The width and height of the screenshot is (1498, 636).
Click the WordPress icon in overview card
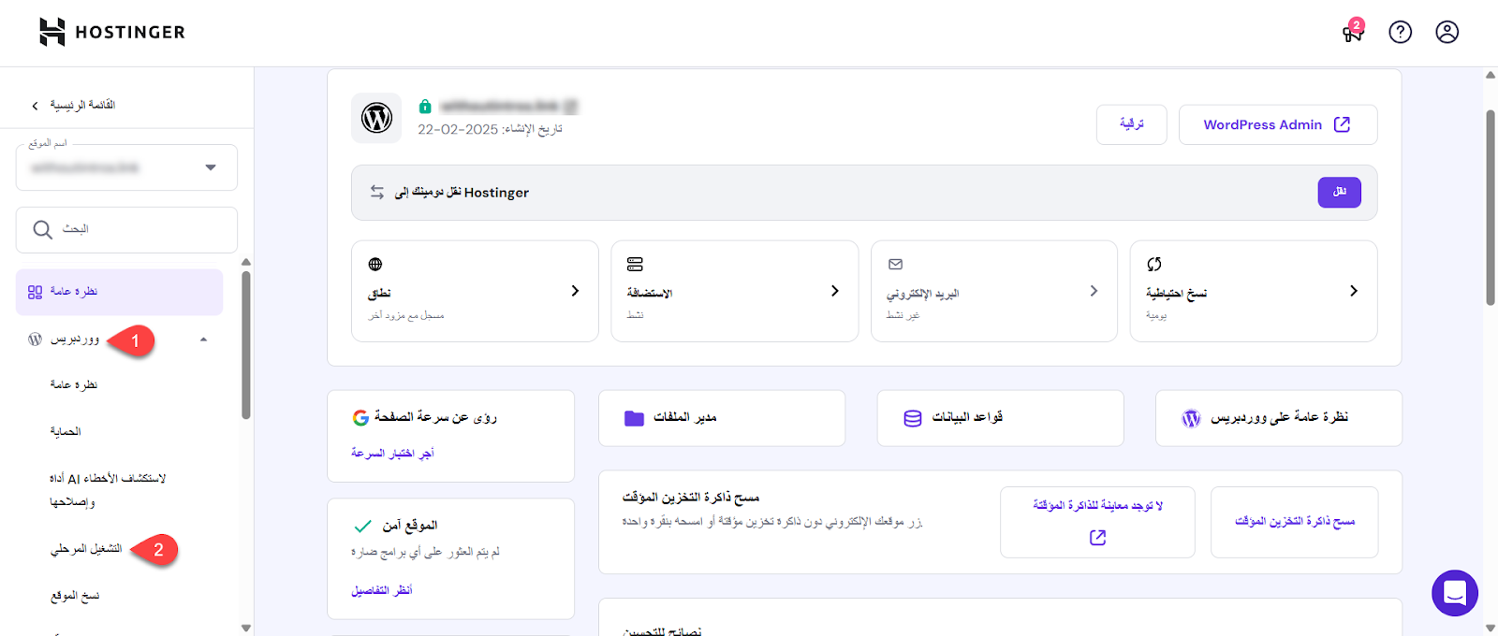[x=1191, y=418]
